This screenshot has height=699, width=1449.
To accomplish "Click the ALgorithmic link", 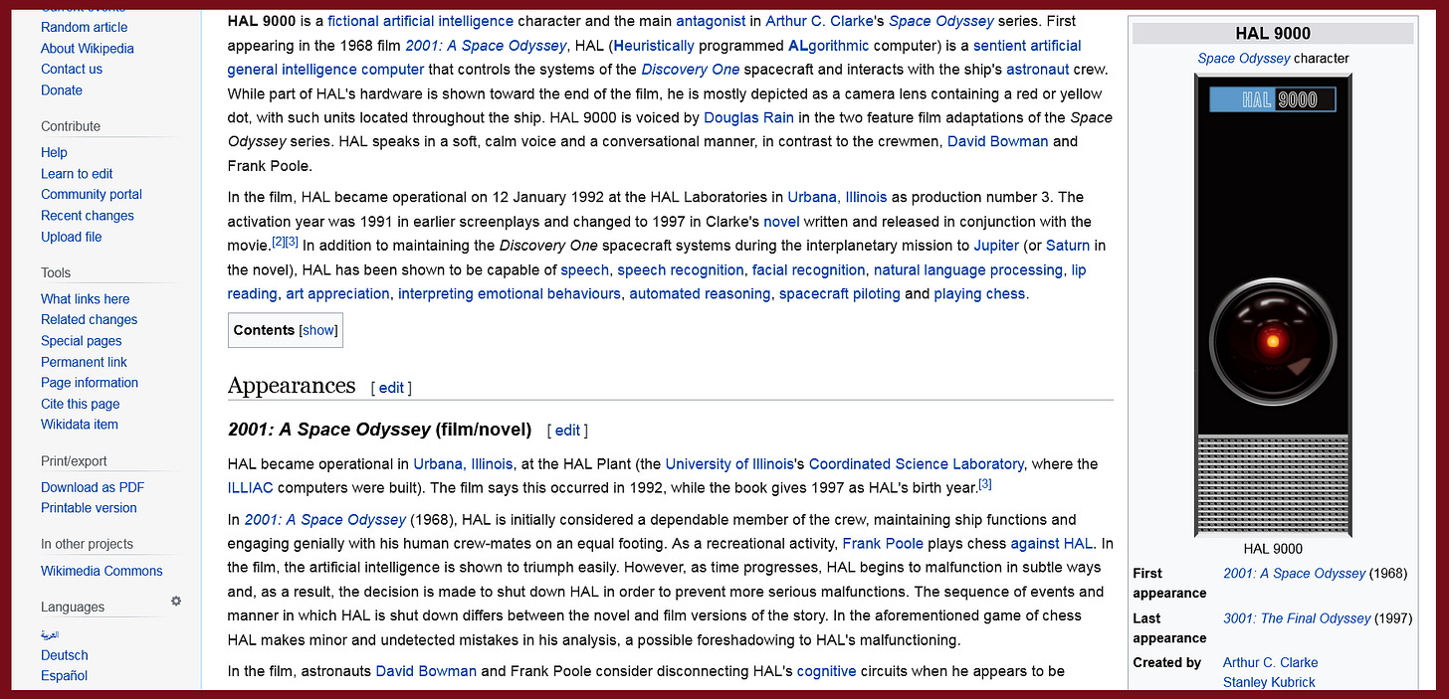I will [x=828, y=46].
